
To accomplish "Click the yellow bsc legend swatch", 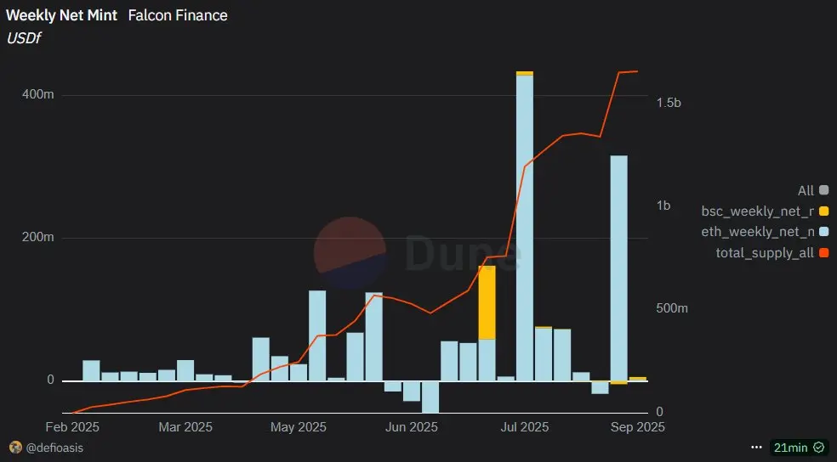I will point(823,211).
